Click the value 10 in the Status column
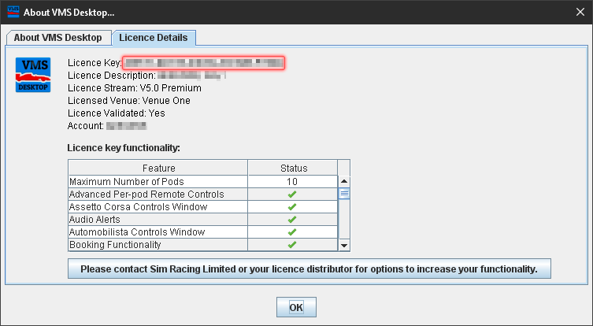Screen dimensions: 593x326 pyautogui.click(x=292, y=182)
